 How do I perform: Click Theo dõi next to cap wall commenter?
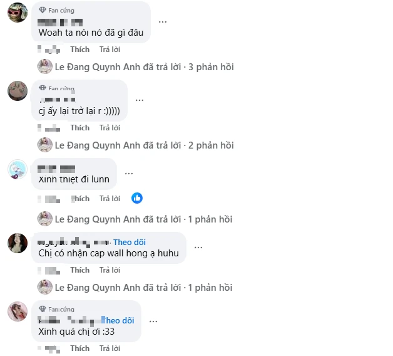click(130, 243)
